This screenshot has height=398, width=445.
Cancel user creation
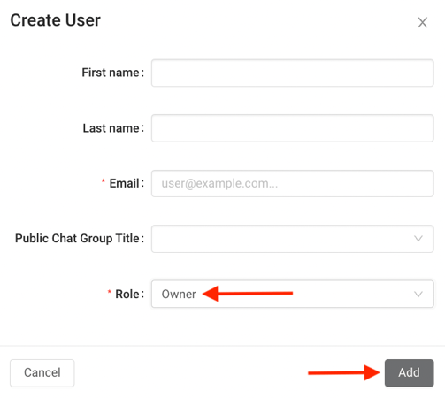[42, 372]
